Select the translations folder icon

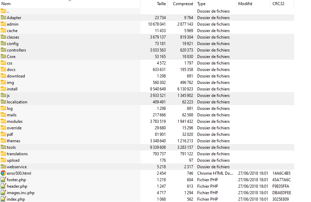point(3,154)
